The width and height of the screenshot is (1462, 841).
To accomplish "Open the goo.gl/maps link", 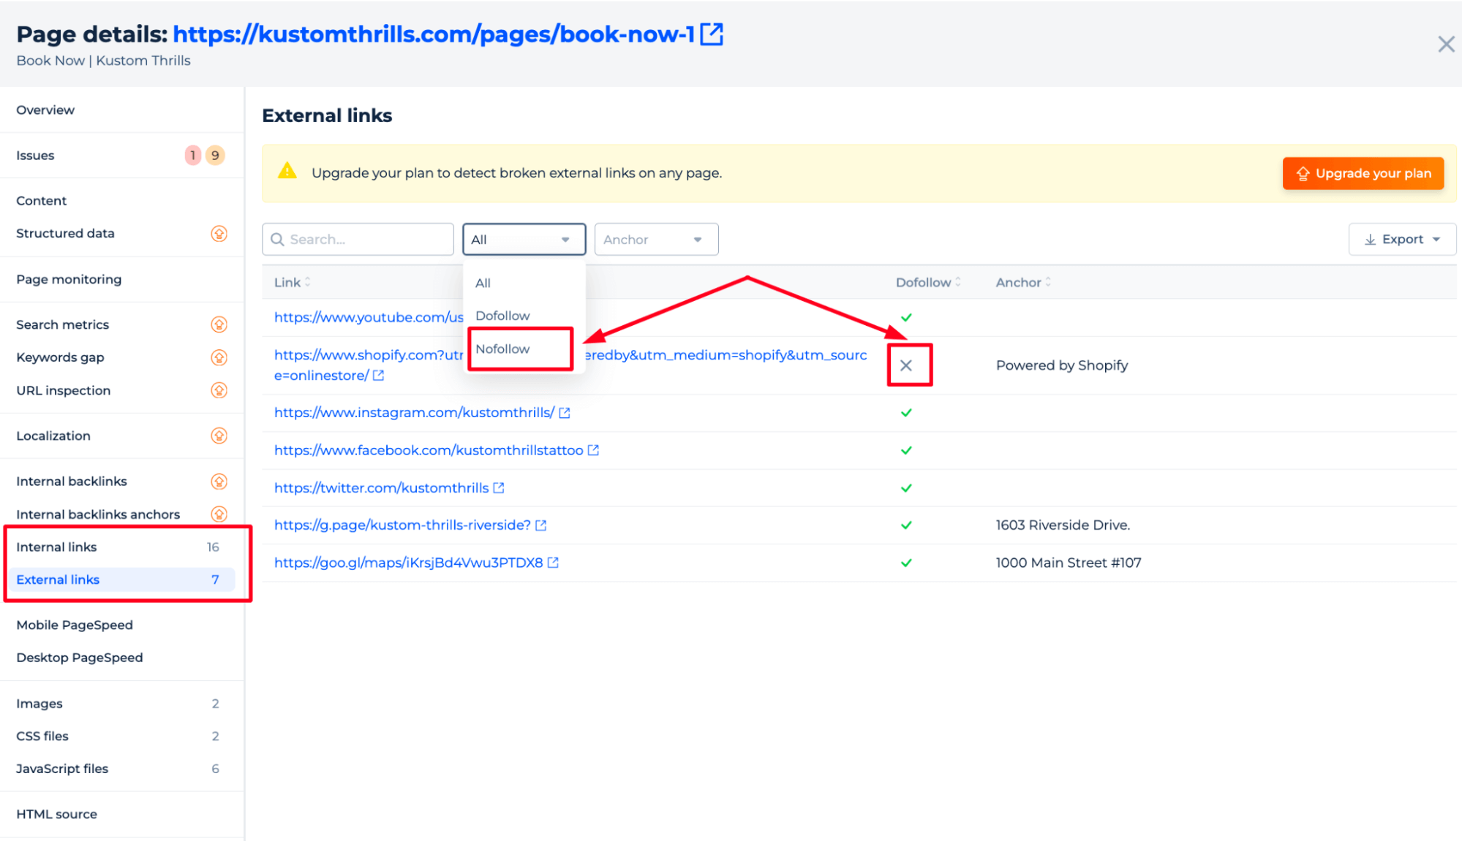I will pyautogui.click(x=408, y=563).
